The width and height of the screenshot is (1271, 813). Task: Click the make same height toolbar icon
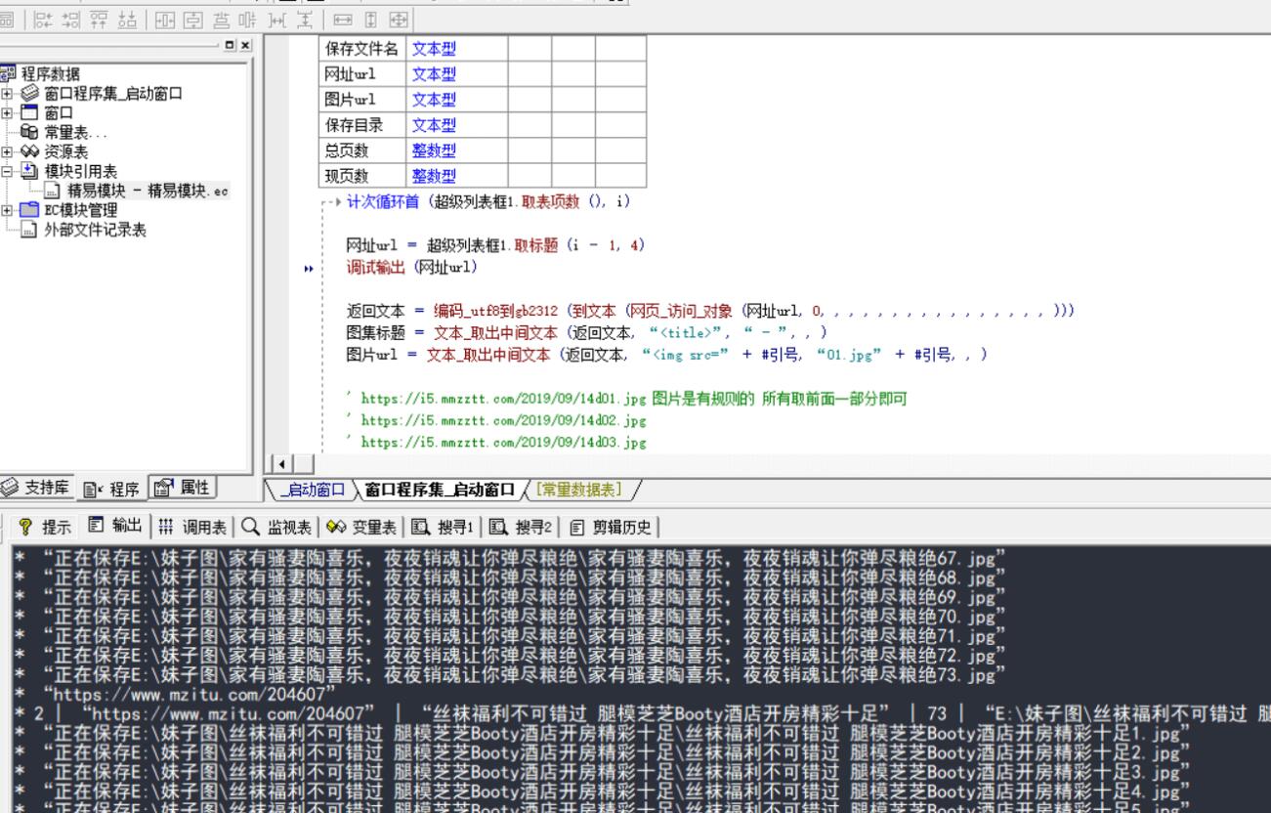[370, 20]
